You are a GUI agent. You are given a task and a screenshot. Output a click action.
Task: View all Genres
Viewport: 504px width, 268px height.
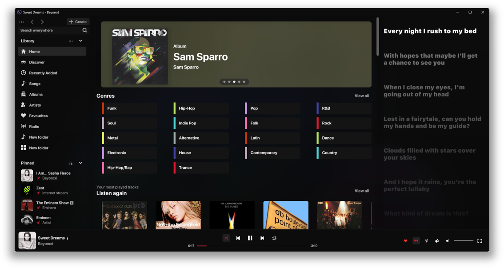click(362, 96)
